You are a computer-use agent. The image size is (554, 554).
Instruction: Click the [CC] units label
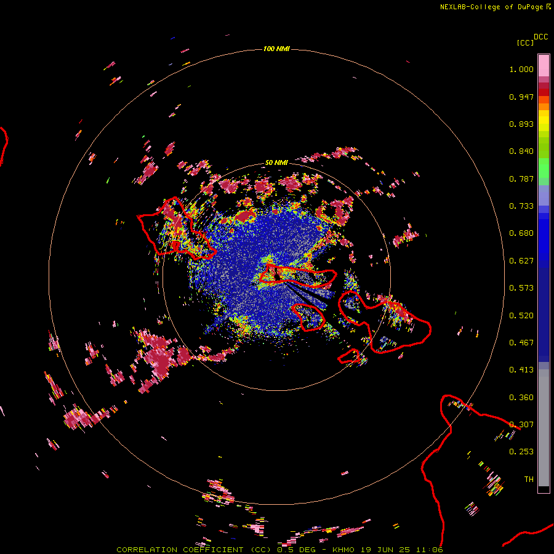tap(525, 42)
